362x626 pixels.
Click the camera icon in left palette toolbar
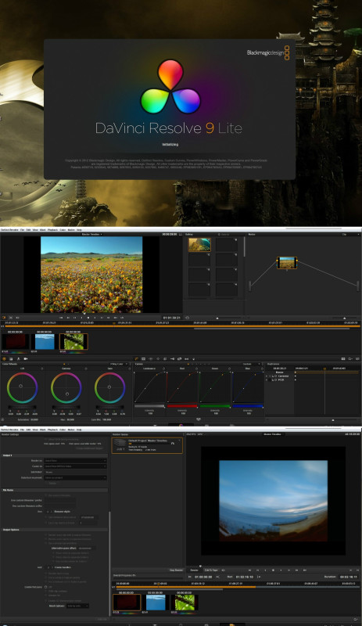(26, 359)
